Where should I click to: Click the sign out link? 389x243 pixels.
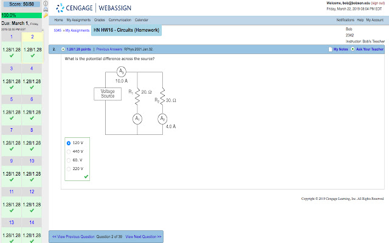[x=378, y=3]
